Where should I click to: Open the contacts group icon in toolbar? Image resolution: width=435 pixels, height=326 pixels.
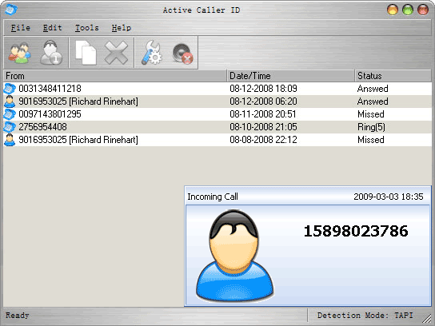click(19, 53)
